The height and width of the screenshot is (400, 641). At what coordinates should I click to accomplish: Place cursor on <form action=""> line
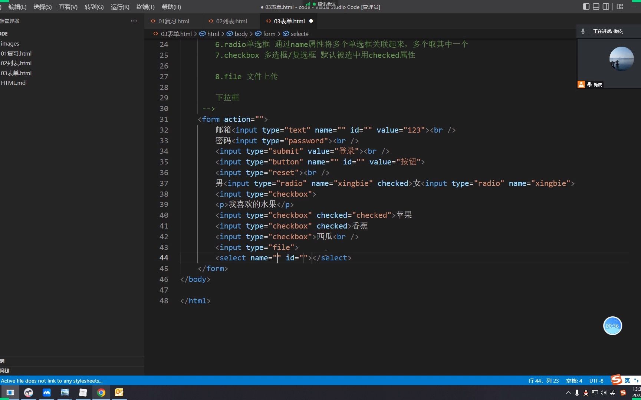tap(233, 120)
